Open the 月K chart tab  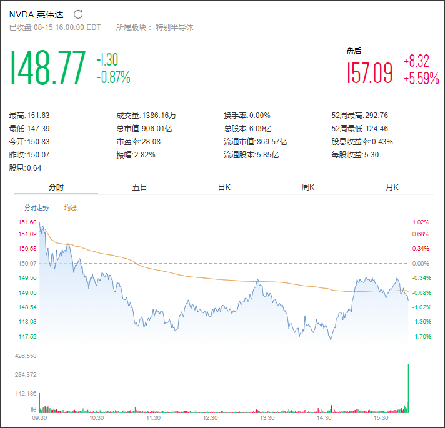(392, 187)
